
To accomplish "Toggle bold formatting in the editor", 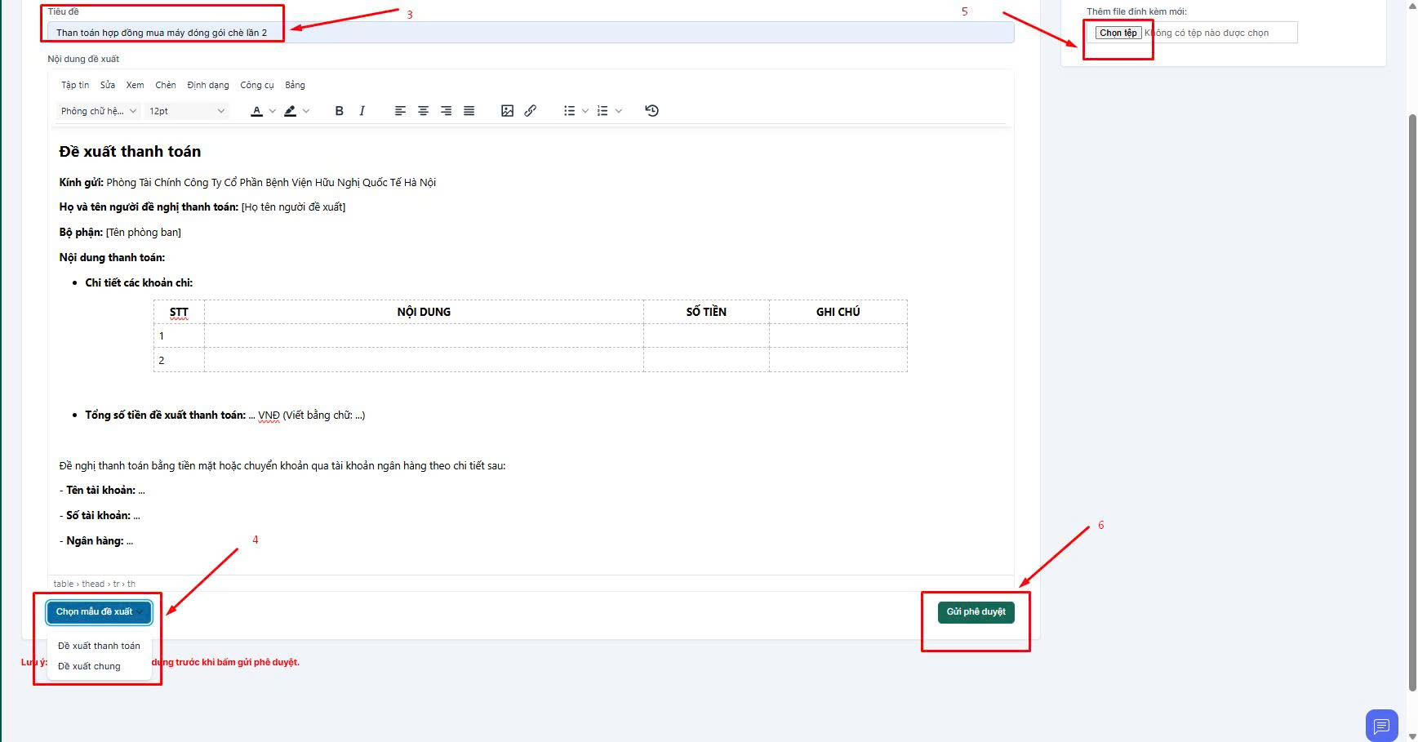I will click(x=339, y=111).
